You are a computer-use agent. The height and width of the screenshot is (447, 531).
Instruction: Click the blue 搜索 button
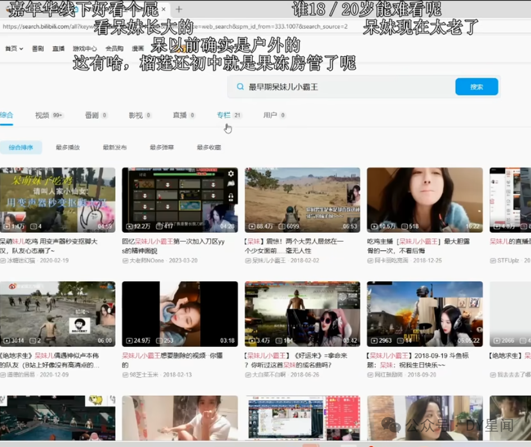click(476, 87)
